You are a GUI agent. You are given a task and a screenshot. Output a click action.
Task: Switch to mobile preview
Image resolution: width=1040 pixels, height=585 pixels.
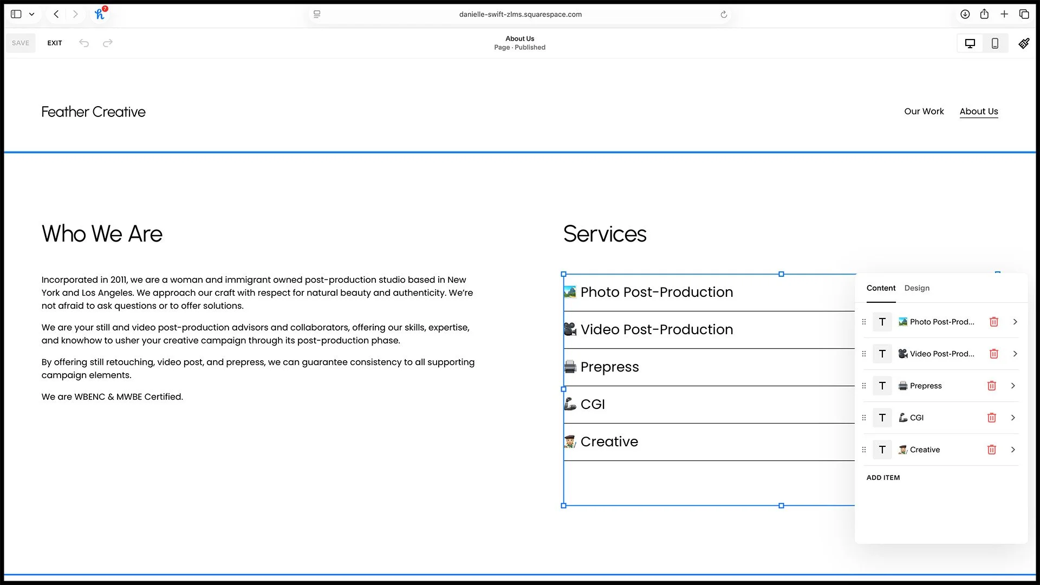coord(994,43)
